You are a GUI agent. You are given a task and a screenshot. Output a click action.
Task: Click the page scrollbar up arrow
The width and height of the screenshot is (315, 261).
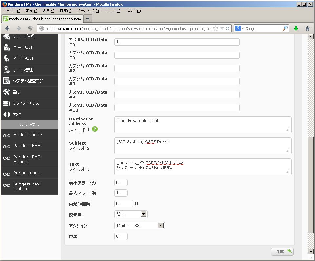pos(311,37)
